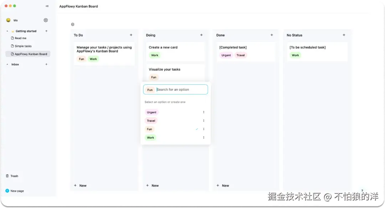Expand the Inbox section
The image size is (385, 208).
7,64
